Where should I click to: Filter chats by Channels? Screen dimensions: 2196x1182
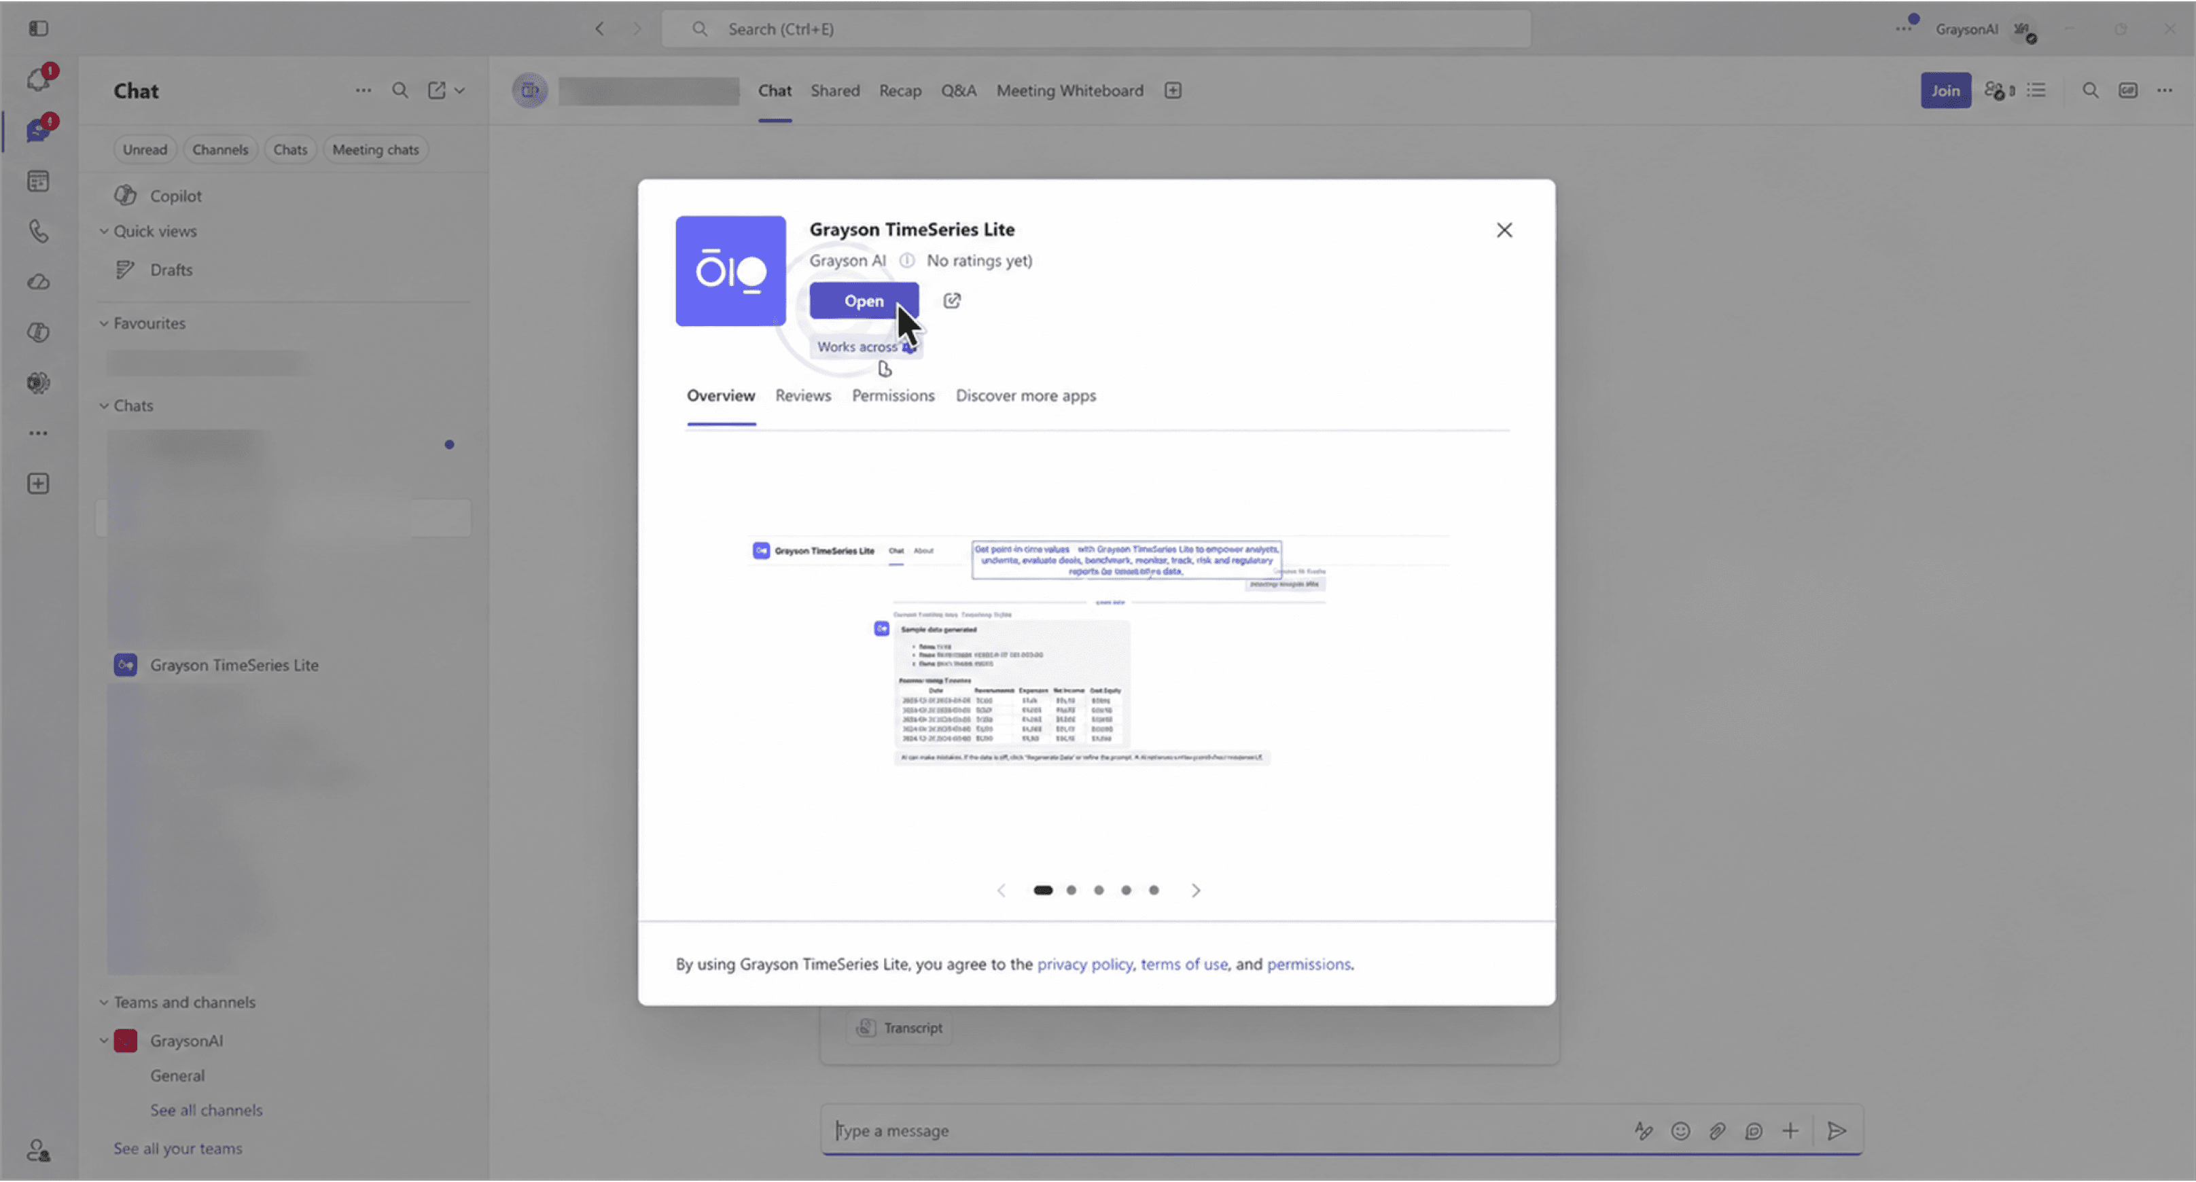pos(220,150)
